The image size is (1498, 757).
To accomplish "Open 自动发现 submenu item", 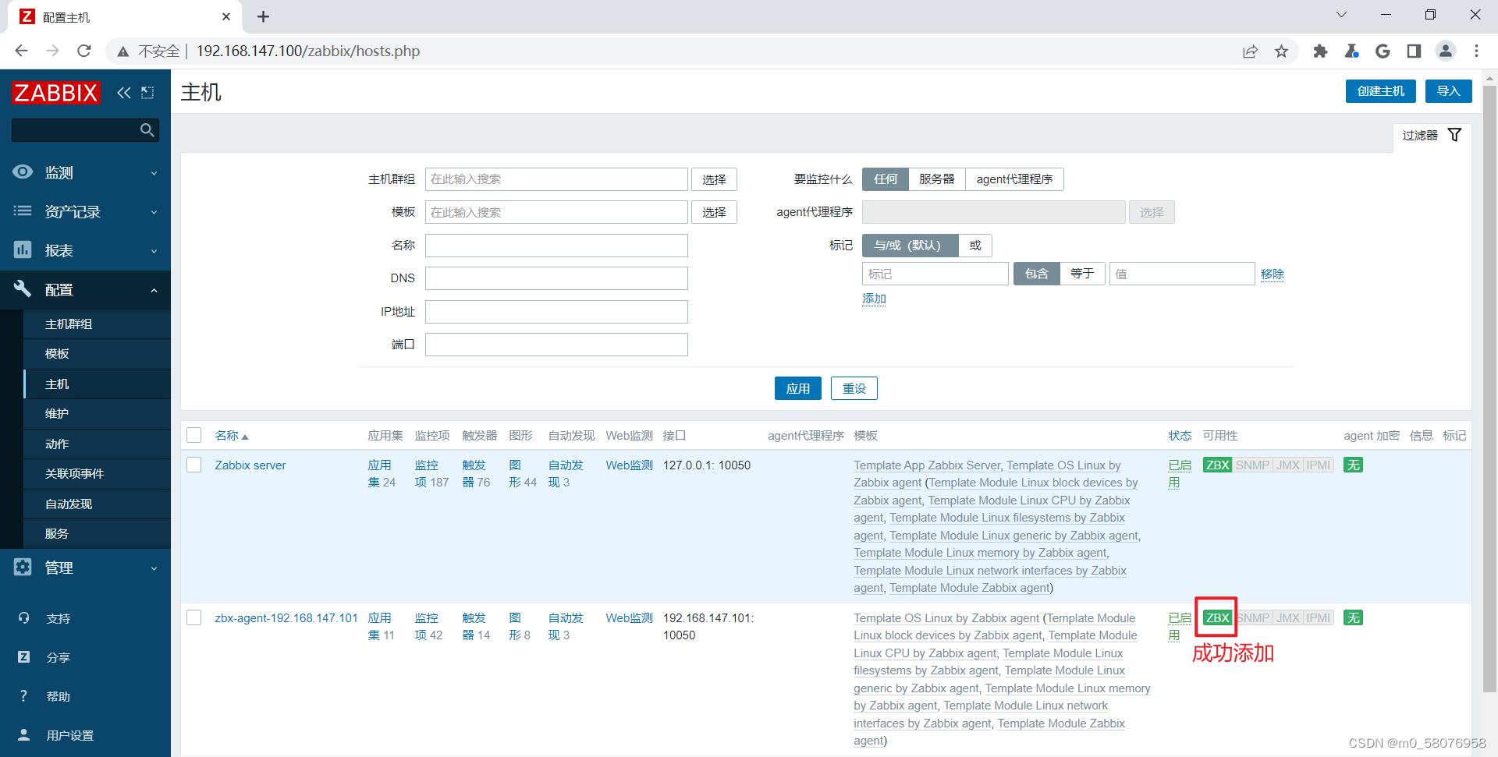I will [x=97, y=504].
